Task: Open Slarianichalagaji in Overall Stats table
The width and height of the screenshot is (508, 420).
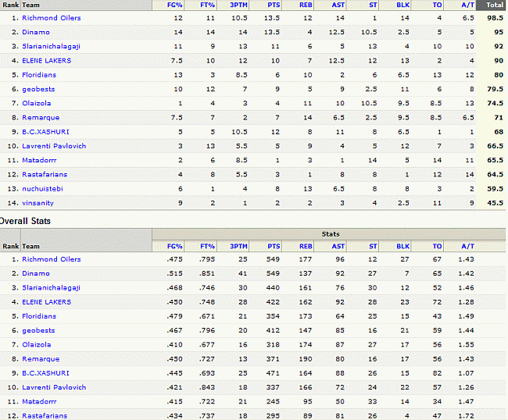Action: click(51, 287)
